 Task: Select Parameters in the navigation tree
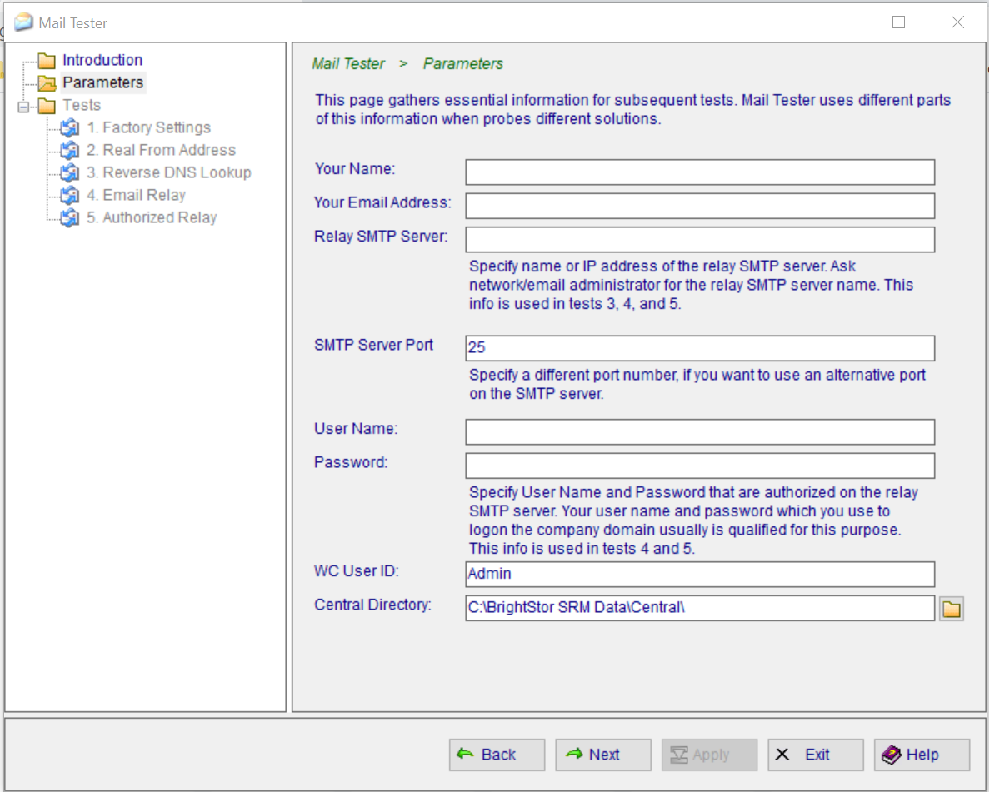(x=103, y=82)
